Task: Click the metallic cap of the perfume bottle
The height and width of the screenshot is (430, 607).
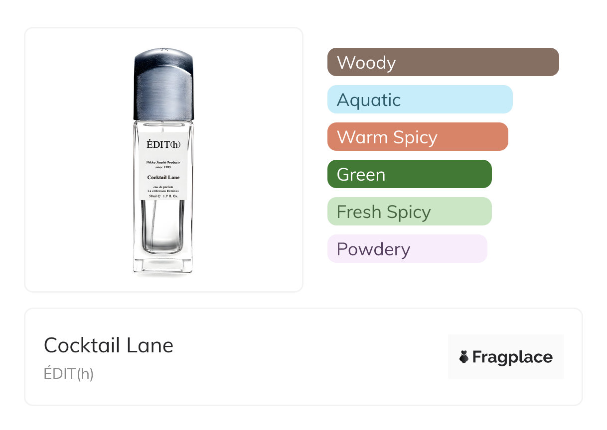Action: [163, 85]
